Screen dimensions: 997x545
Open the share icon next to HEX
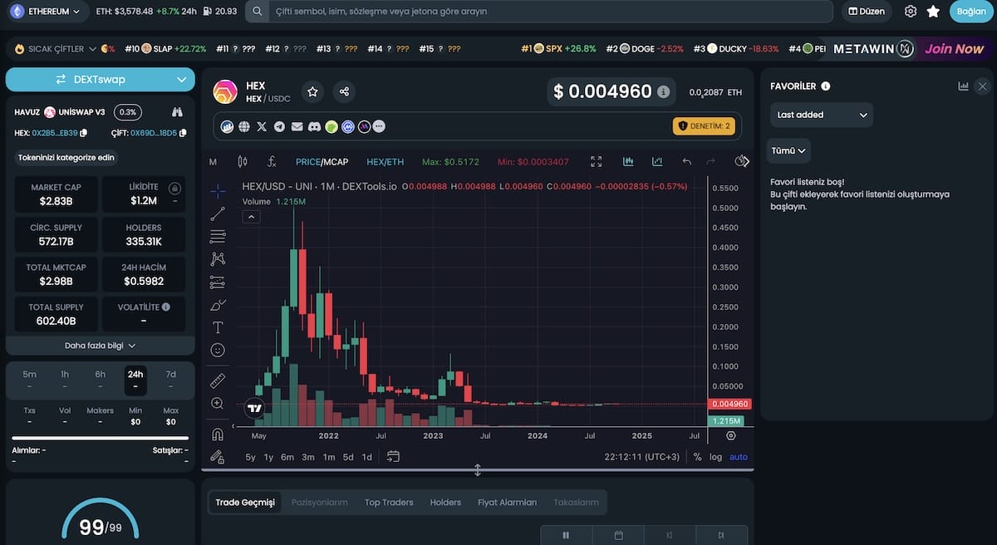[x=344, y=91]
